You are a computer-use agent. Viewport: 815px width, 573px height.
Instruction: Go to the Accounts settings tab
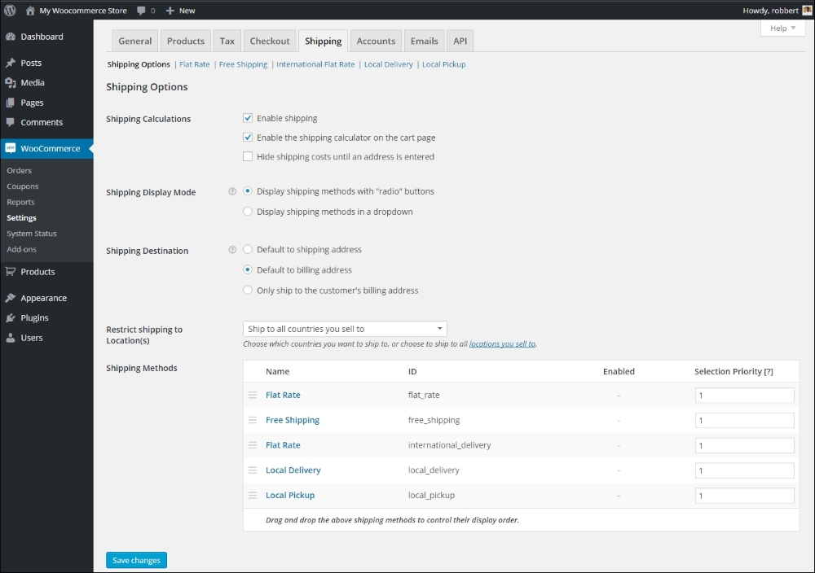pos(376,41)
